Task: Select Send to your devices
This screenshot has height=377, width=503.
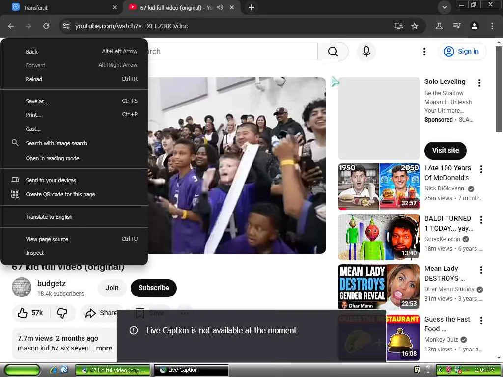Action: click(x=74, y=180)
